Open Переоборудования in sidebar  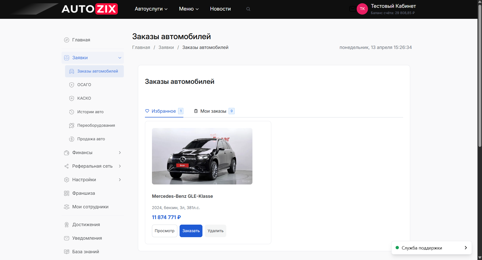94,125
